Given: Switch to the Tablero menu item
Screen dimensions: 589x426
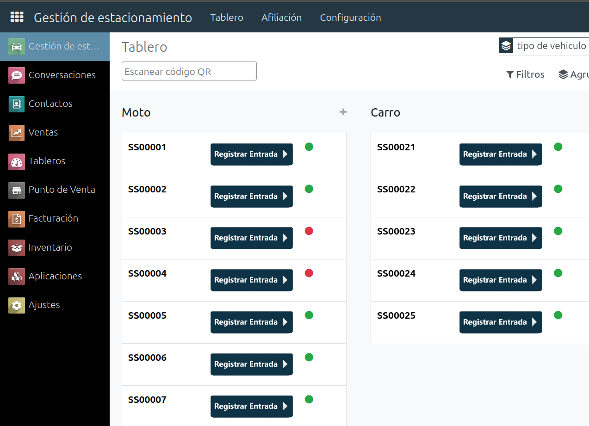Looking at the screenshot, I should [226, 18].
